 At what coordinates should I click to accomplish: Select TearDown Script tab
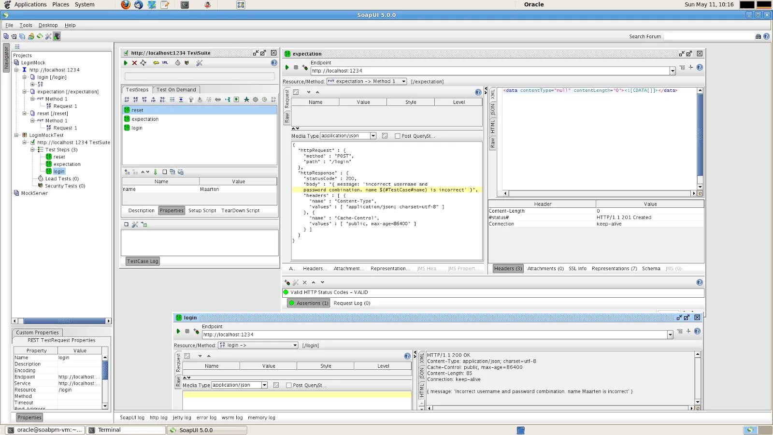241,211
